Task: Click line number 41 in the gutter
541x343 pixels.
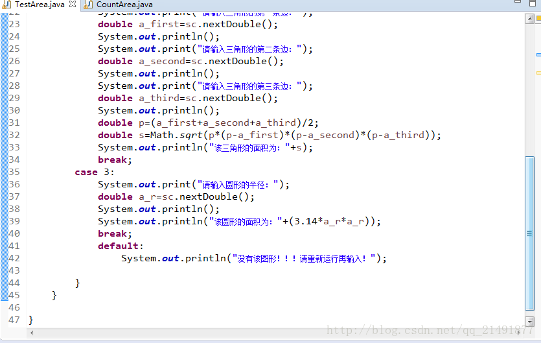Action: pyautogui.click(x=14, y=246)
